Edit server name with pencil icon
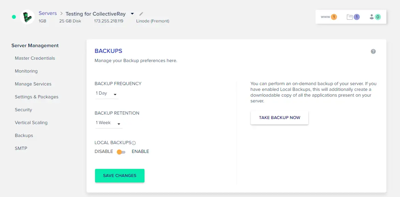 click(x=141, y=14)
